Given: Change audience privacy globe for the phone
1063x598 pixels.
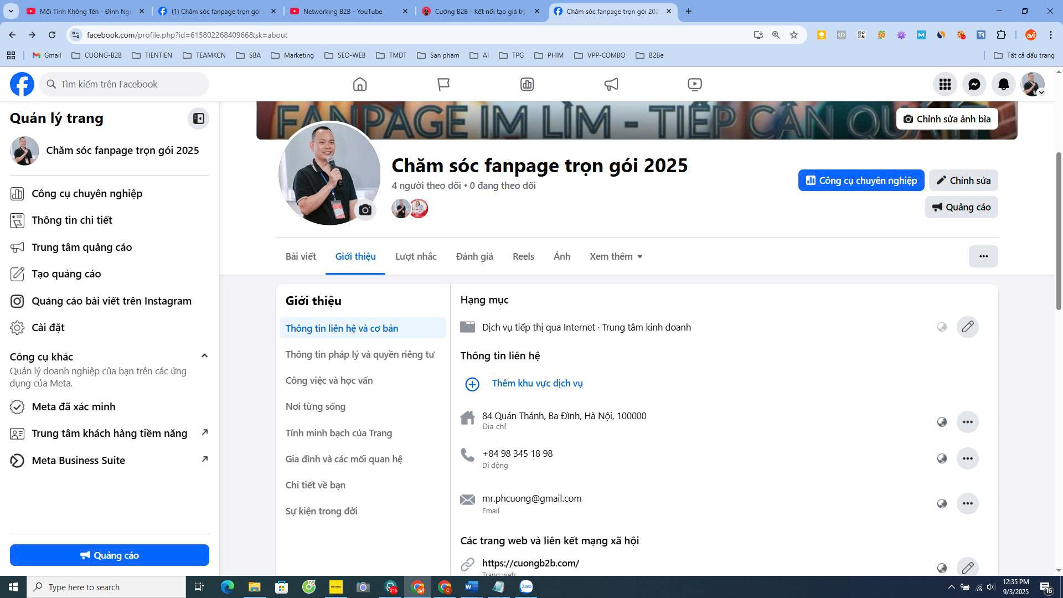Looking at the screenshot, I should [x=942, y=458].
